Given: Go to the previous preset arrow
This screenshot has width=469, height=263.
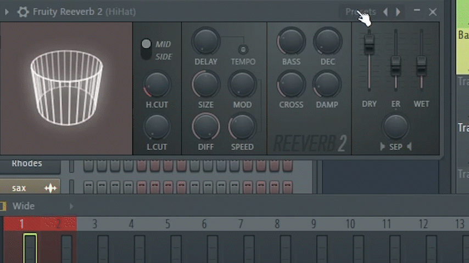Looking at the screenshot, I should tap(386, 12).
